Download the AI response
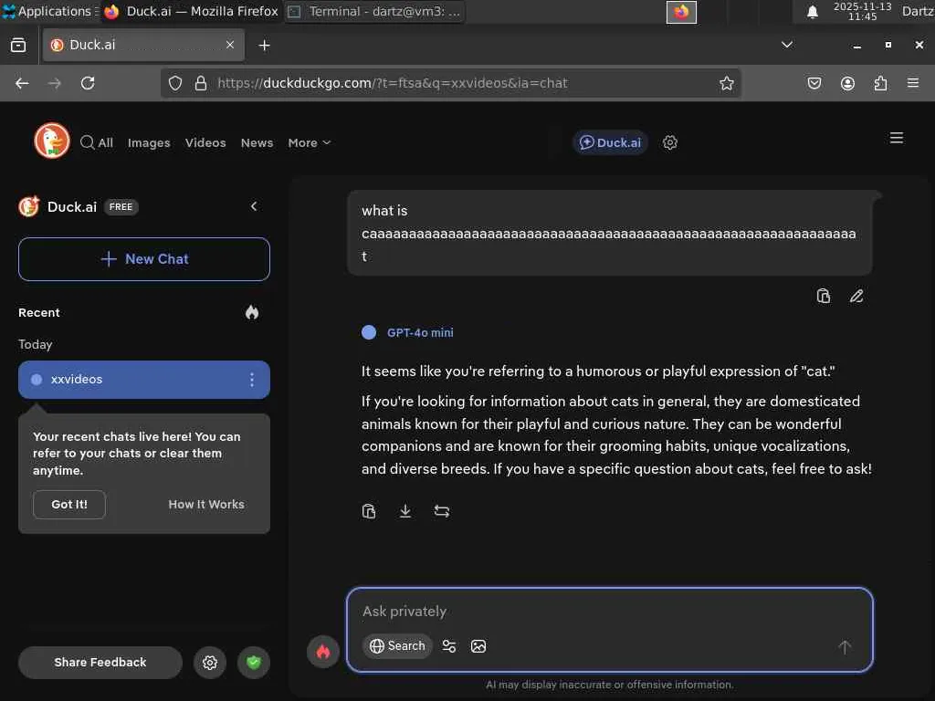This screenshot has width=935, height=701. point(404,511)
